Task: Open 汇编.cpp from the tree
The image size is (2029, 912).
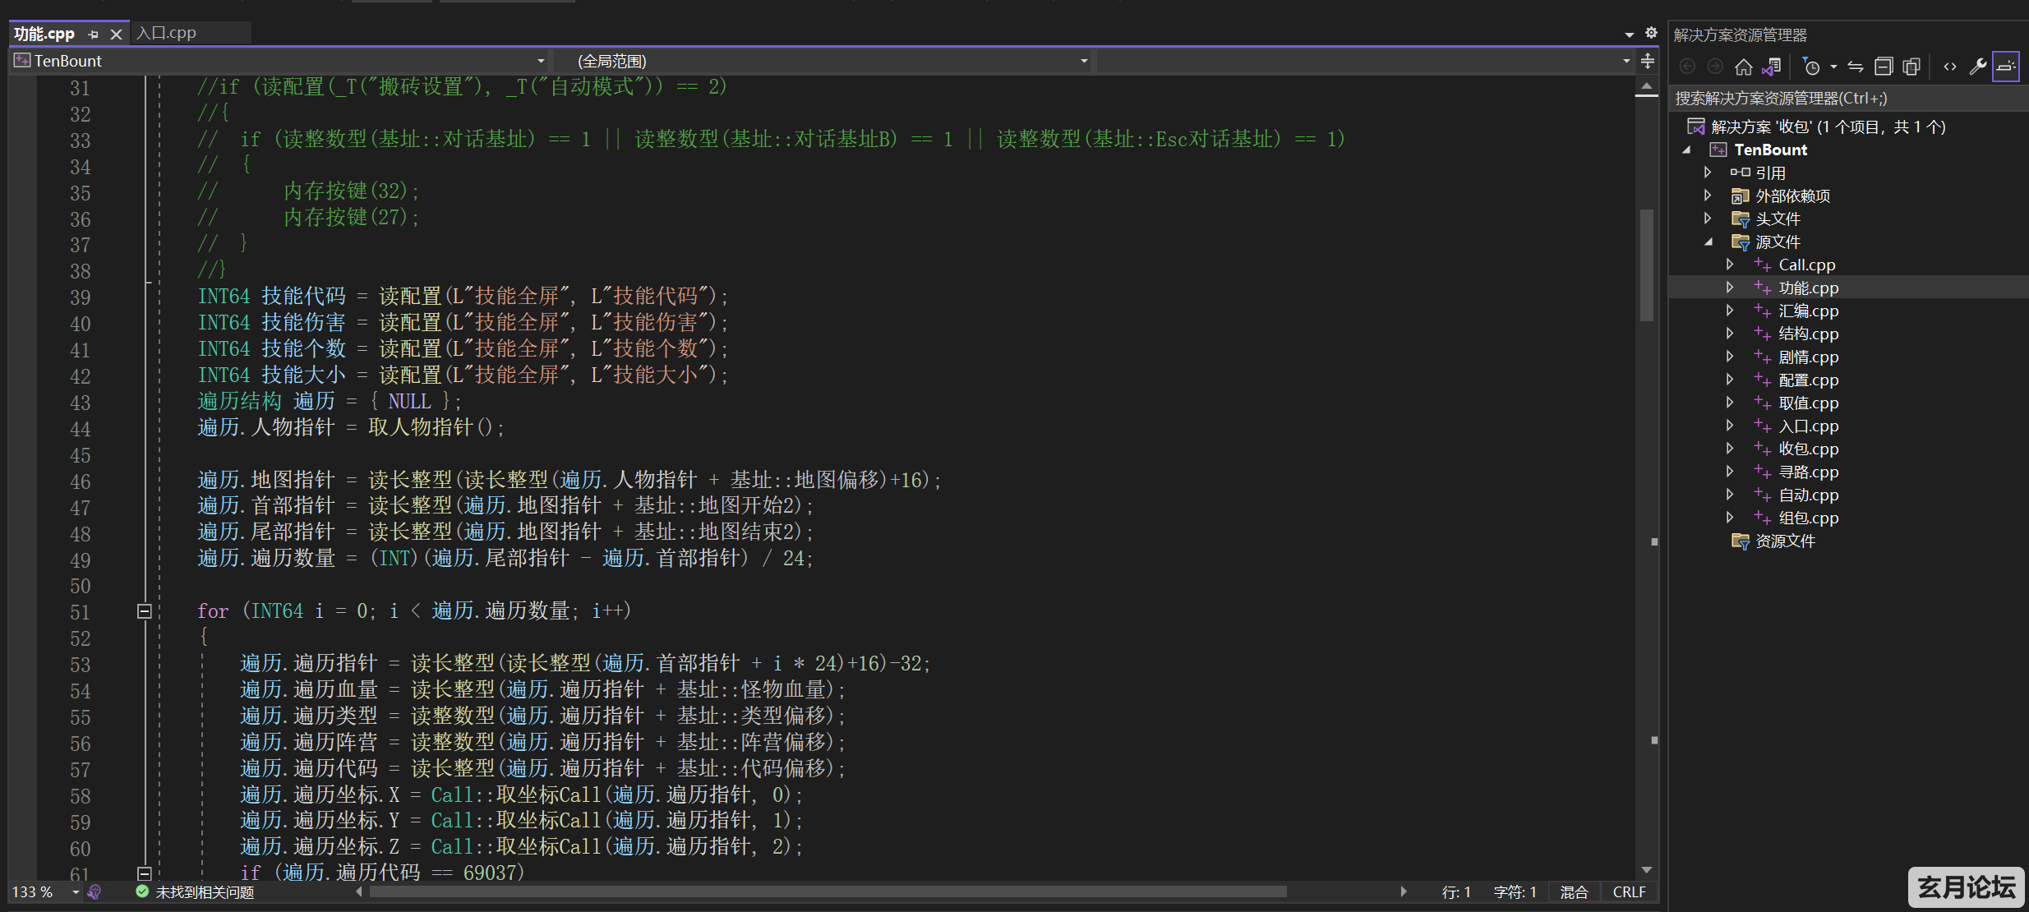Action: point(1808,311)
